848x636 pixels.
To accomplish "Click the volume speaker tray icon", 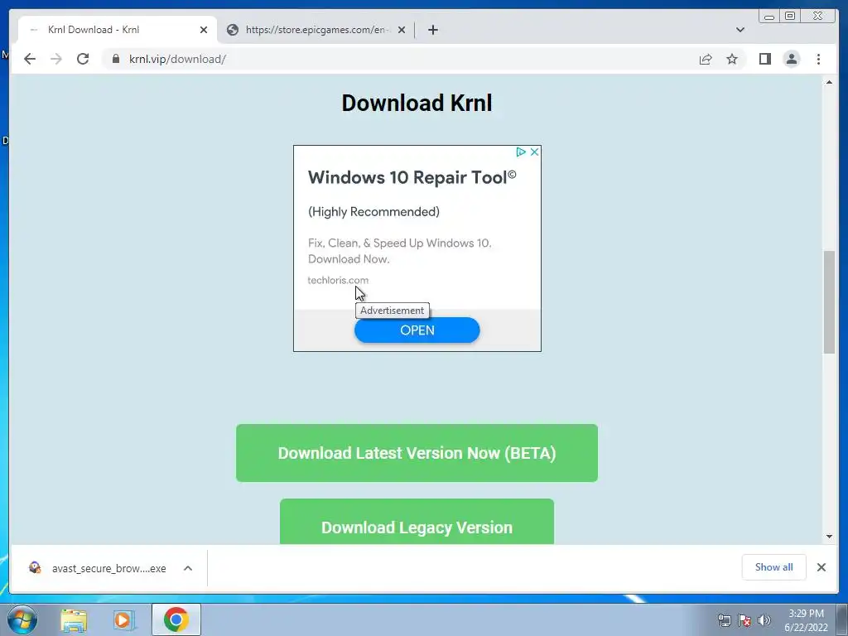I will click(x=764, y=620).
